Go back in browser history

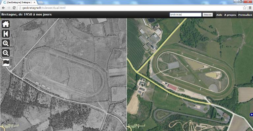click(x=3, y=8)
